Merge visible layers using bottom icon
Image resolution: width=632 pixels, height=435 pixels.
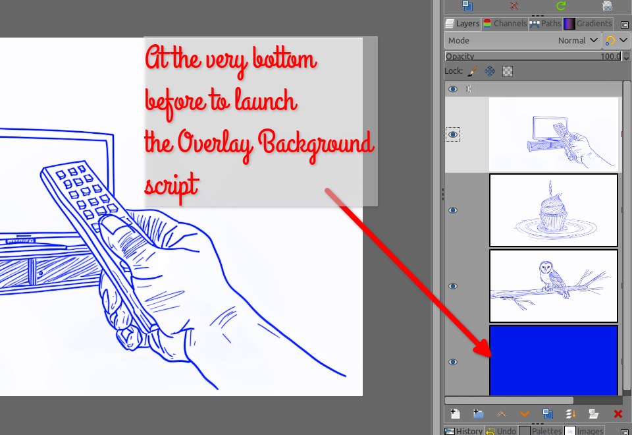click(571, 414)
